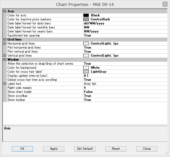The height and width of the screenshot is (157, 170).
Task: Expand the Label font property
Action: point(5,84)
